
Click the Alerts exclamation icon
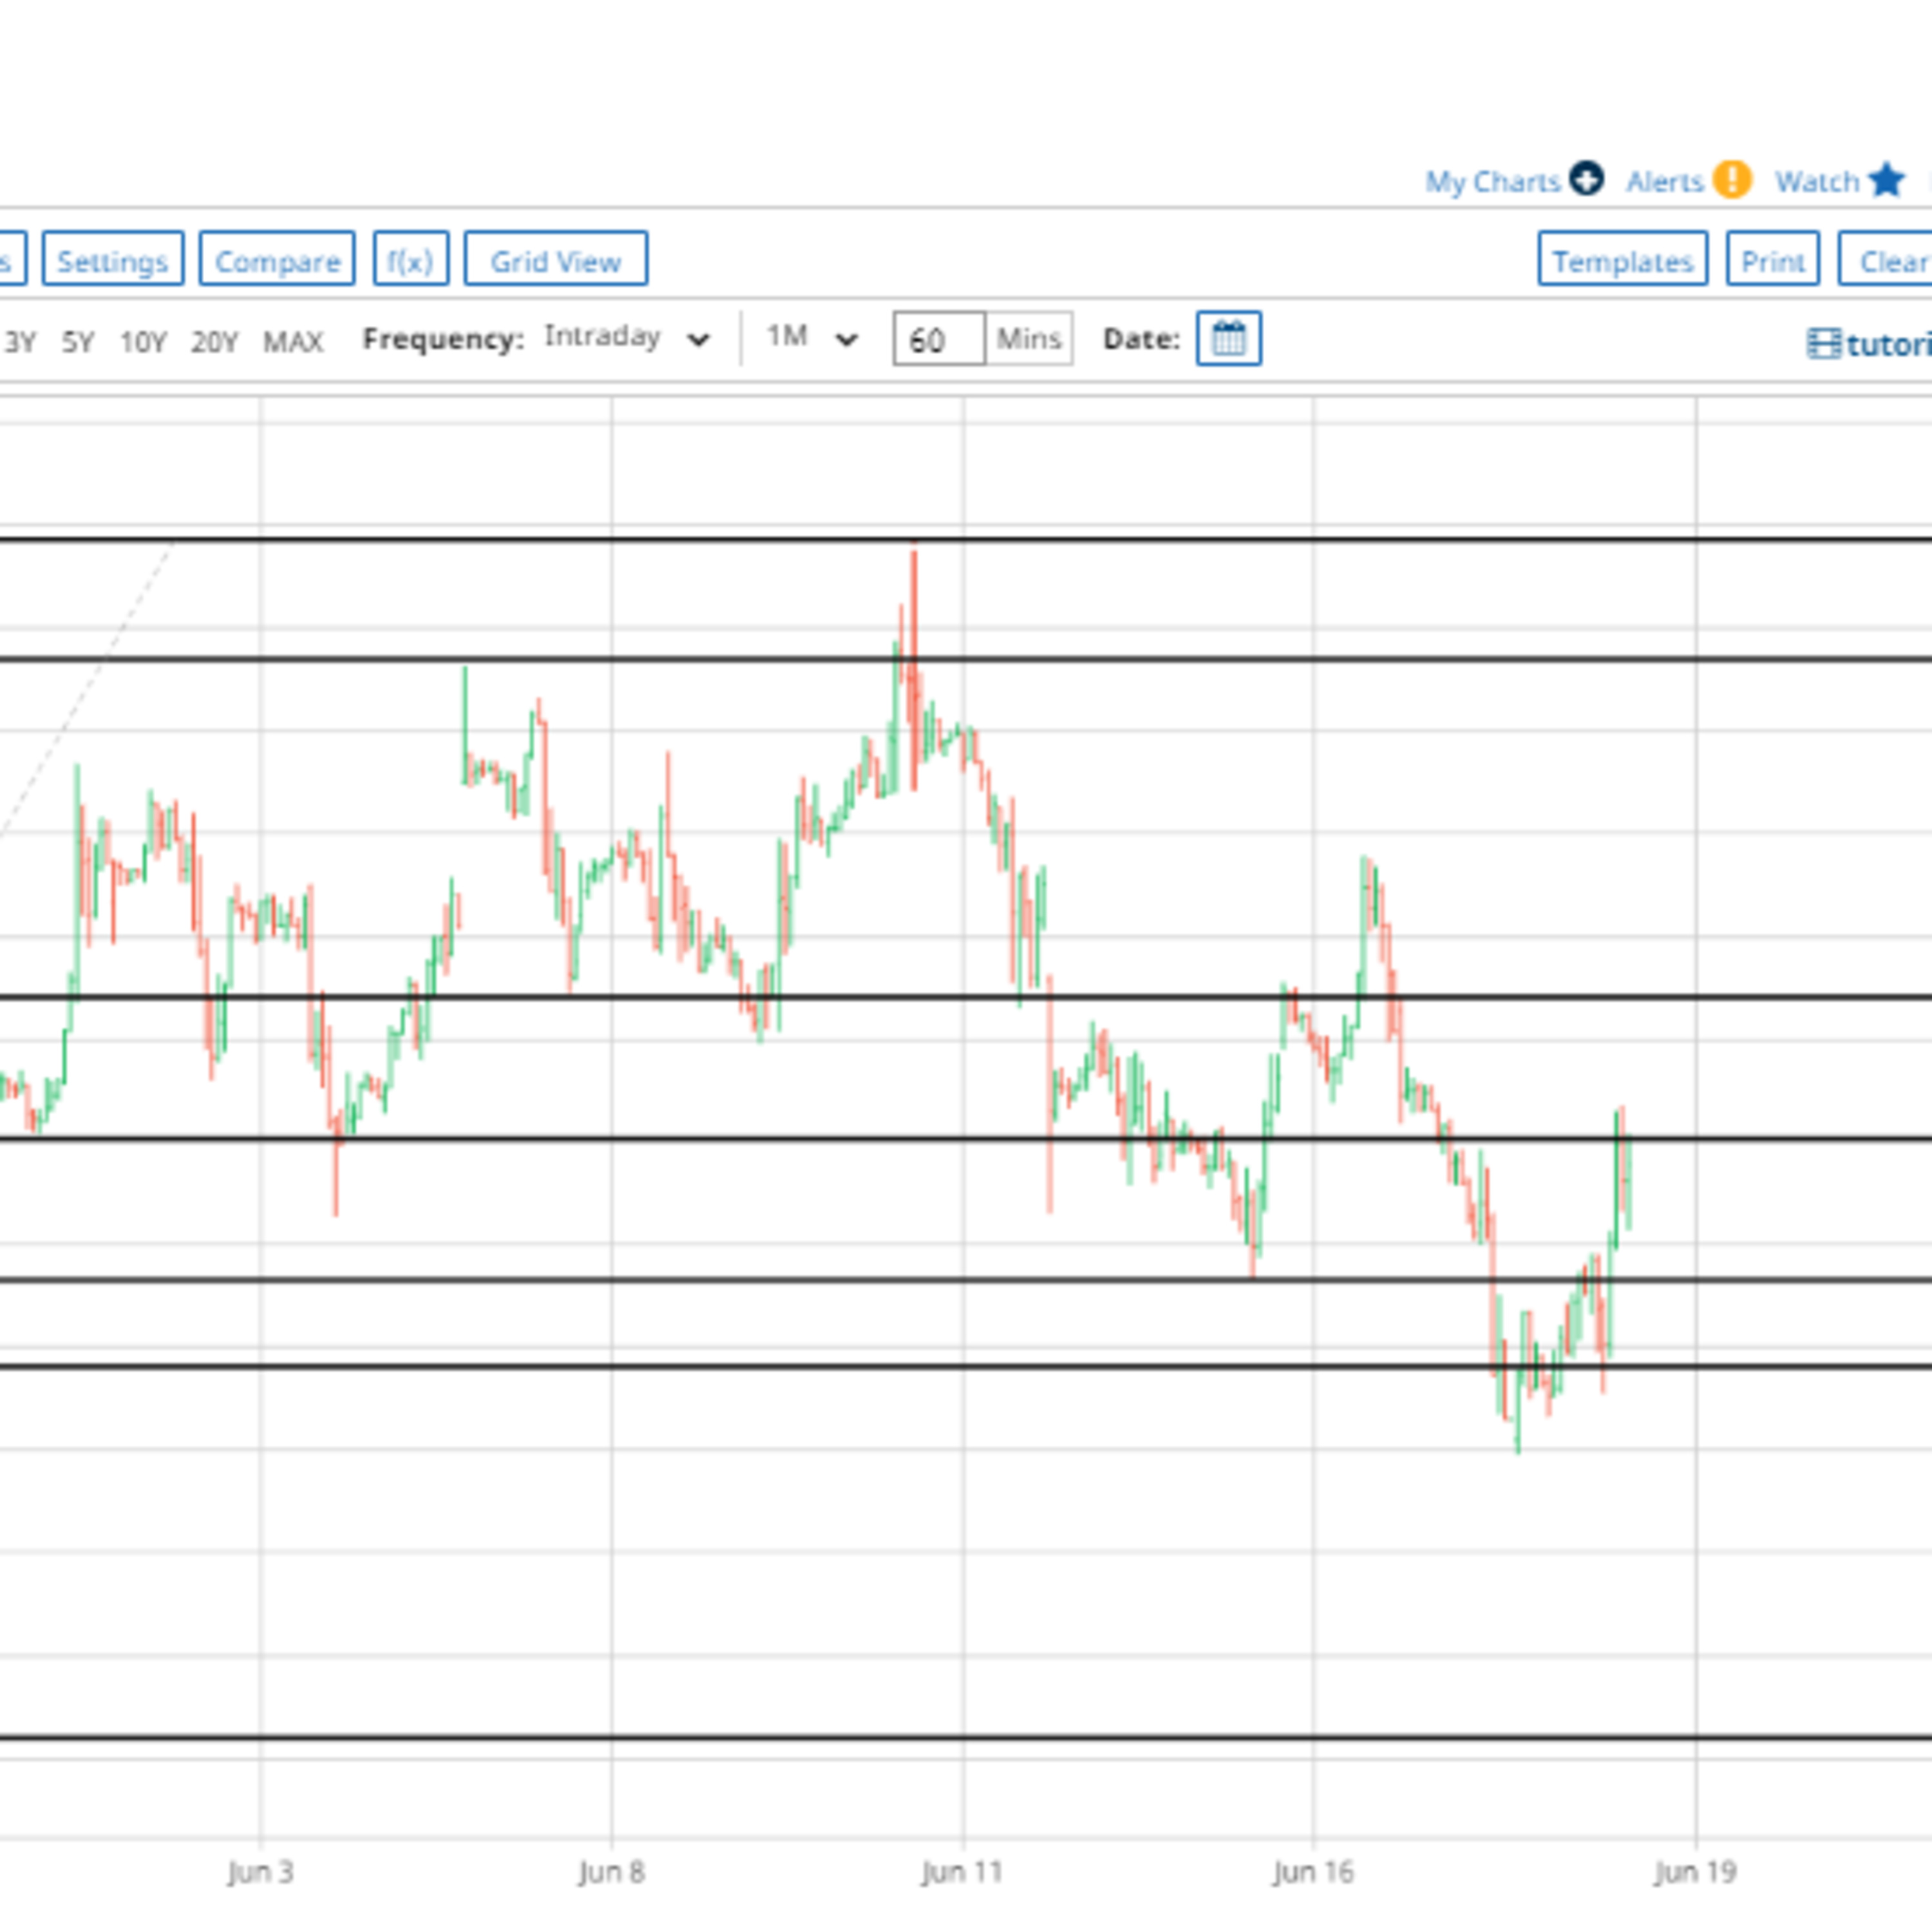tap(1732, 180)
